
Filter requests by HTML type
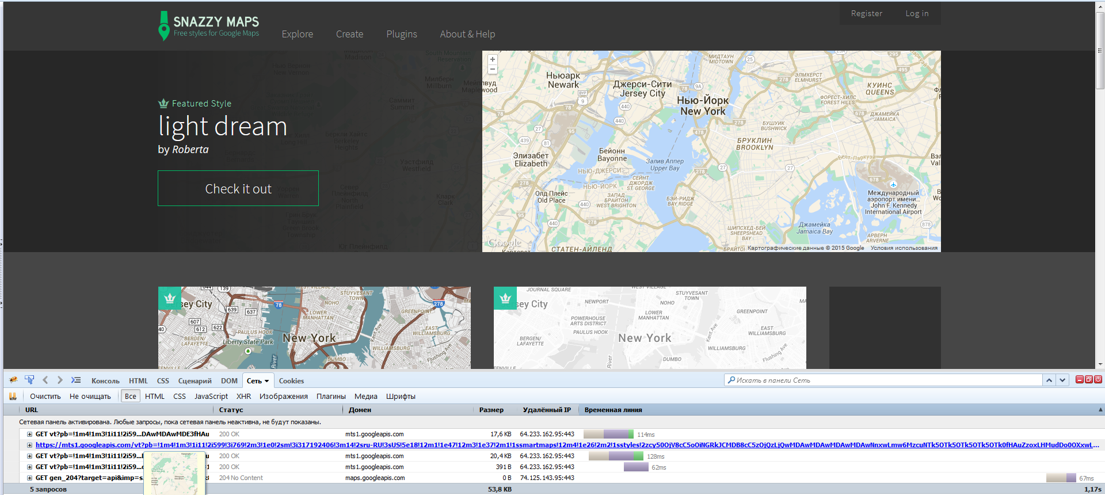155,396
